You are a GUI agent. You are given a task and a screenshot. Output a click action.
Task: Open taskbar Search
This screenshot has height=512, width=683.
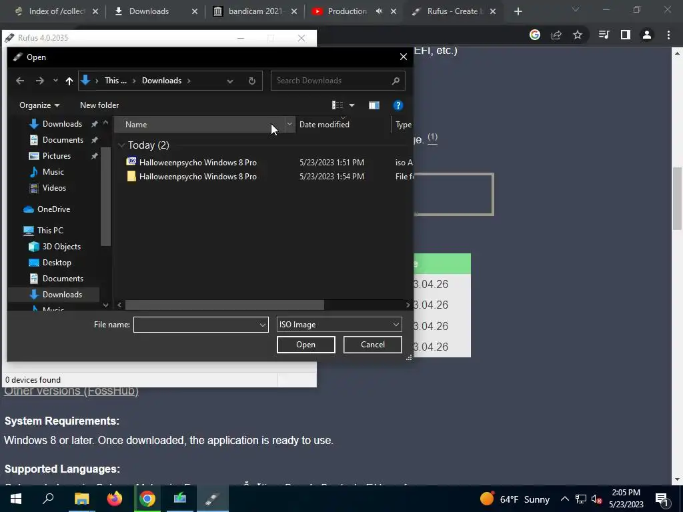[x=48, y=499]
